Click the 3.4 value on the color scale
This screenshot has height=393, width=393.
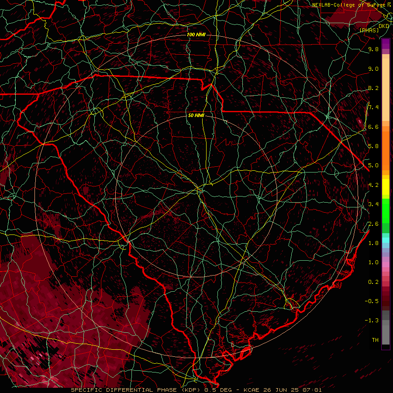[373, 204]
